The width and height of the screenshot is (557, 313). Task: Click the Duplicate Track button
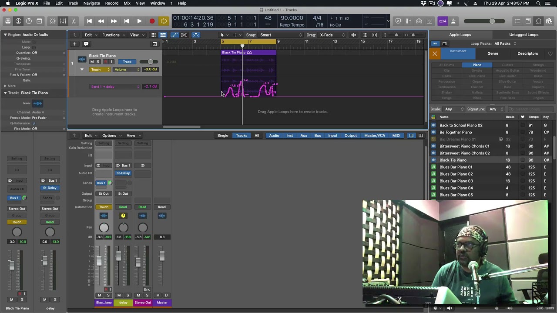[x=86, y=43]
